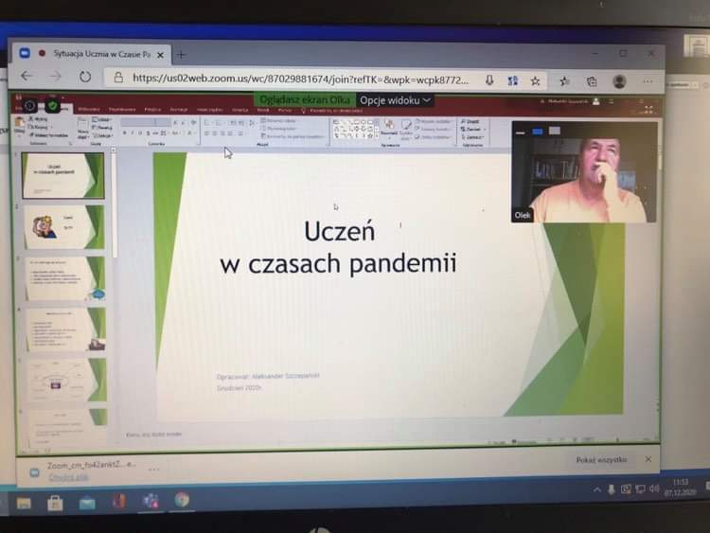The image size is (710, 533).
Task: Click the zoom.us address bar URL
Action: [x=301, y=80]
